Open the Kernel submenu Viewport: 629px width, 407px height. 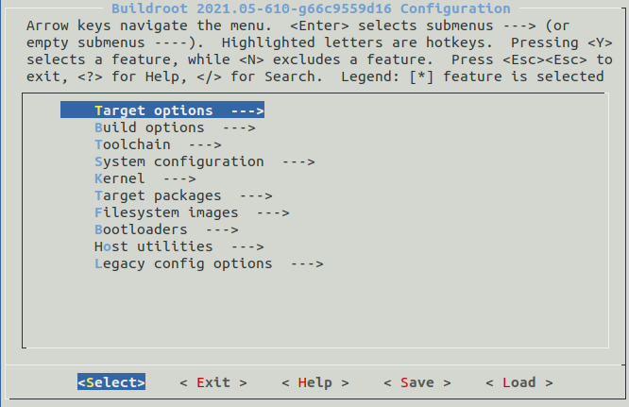[145, 178]
